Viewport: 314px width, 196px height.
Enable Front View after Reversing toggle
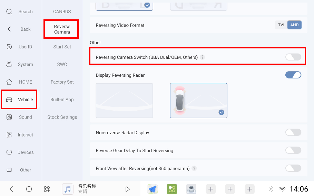293,168
